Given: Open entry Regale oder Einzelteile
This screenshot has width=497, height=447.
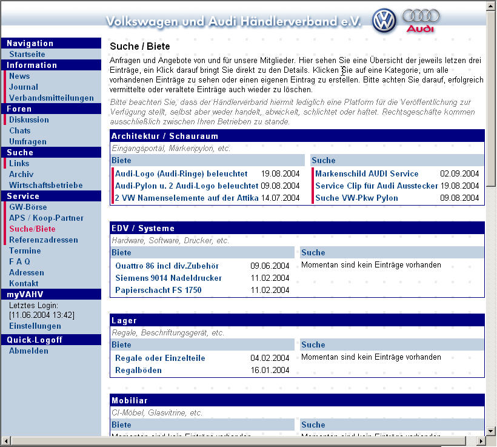Looking at the screenshot, I should point(160,358).
